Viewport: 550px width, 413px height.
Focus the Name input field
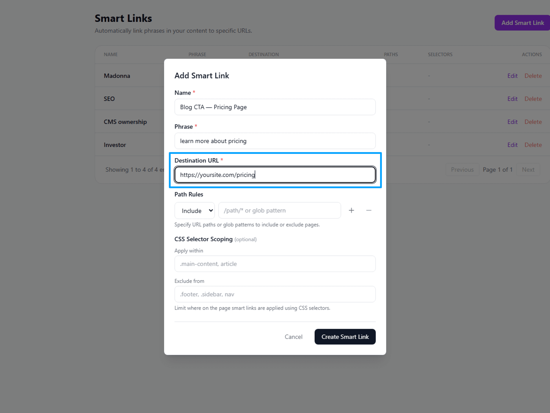[275, 107]
